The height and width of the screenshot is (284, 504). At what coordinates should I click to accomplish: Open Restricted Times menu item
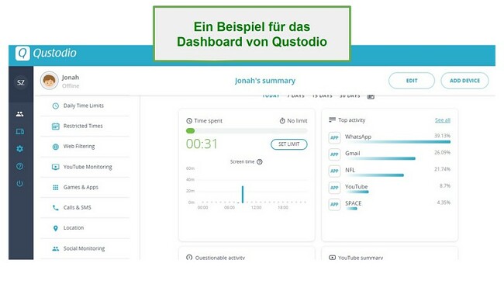(x=85, y=126)
